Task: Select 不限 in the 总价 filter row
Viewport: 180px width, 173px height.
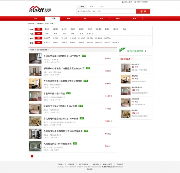Action: (38, 43)
